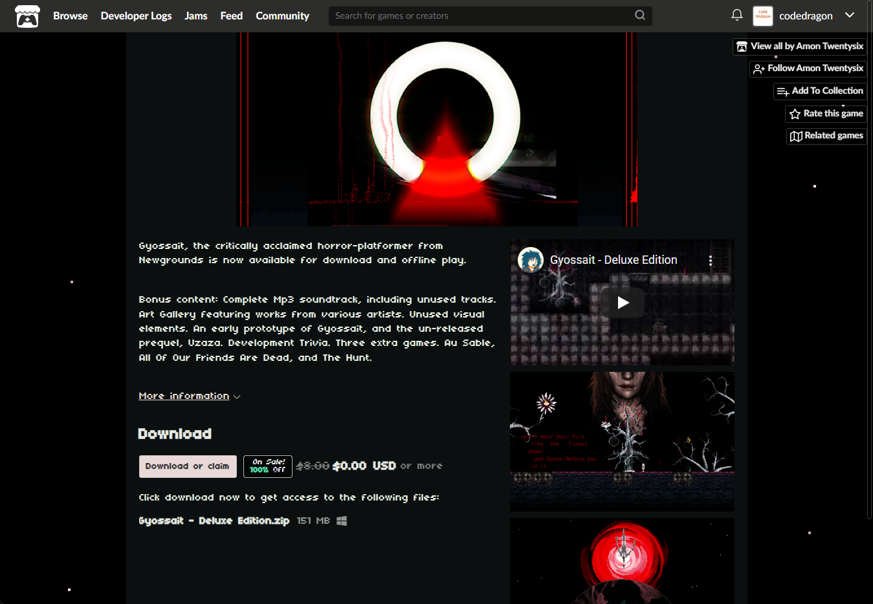
Task: Open the red spiral screenshot thumbnail
Action: click(x=622, y=561)
